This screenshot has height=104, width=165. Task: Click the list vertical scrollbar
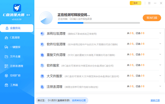164,56
